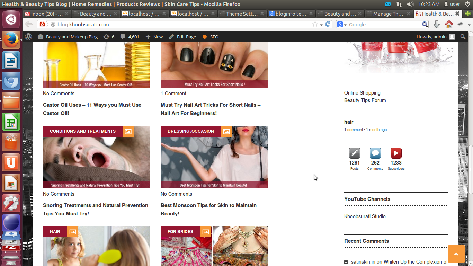Open the Castor Oil Uses article title
473x266 pixels.
coord(92,109)
